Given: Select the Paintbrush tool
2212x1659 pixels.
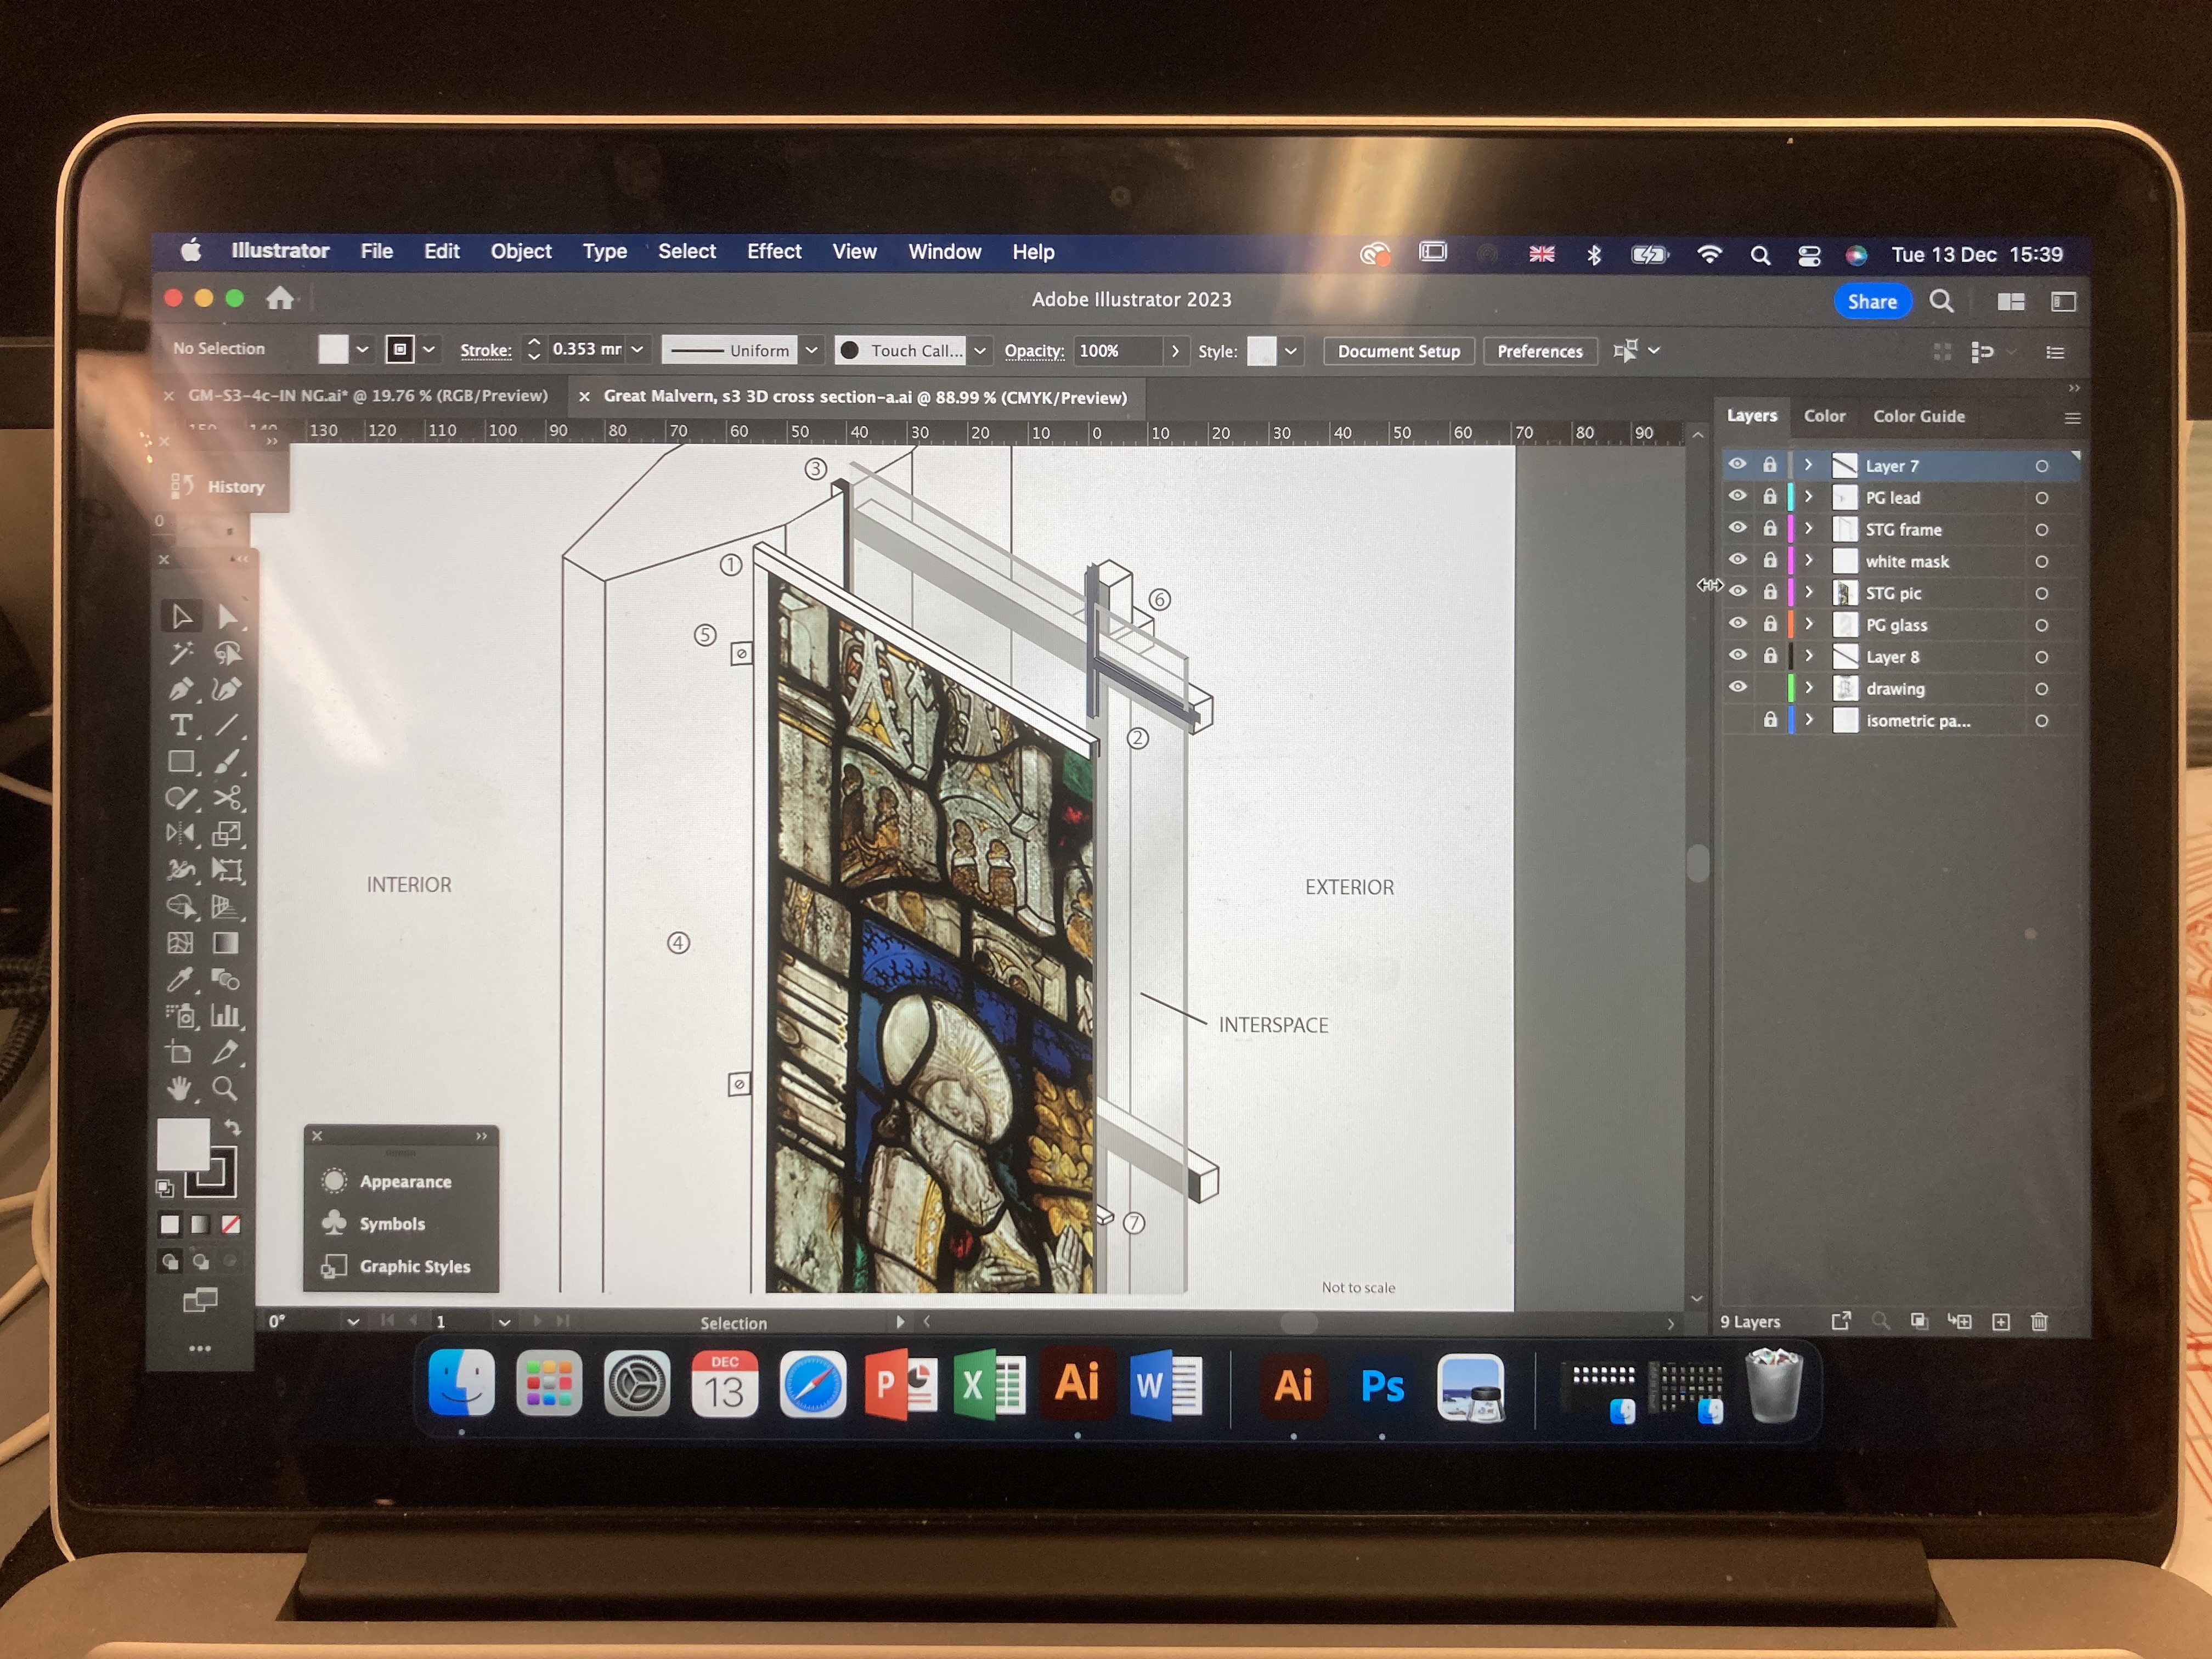Looking at the screenshot, I should point(228,762).
